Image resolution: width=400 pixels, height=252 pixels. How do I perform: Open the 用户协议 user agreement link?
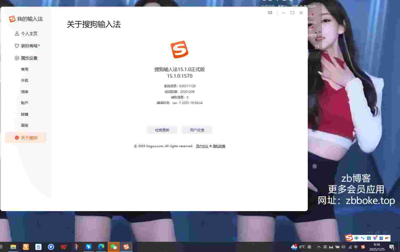202,146
